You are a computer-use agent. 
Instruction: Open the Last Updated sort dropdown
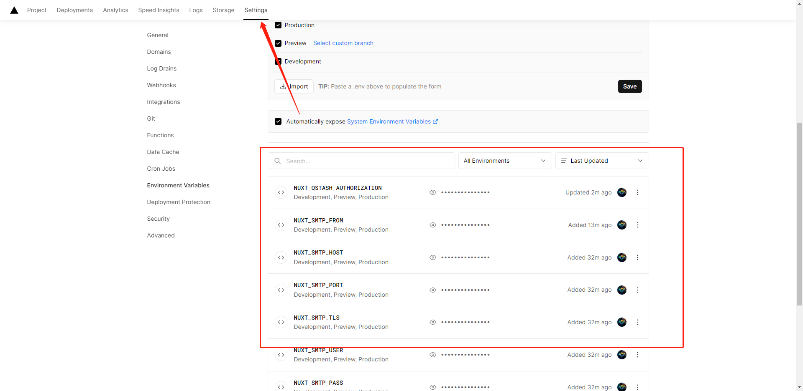click(x=602, y=161)
